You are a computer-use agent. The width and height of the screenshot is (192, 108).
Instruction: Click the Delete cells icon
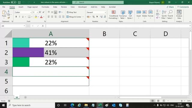pos(145,12)
